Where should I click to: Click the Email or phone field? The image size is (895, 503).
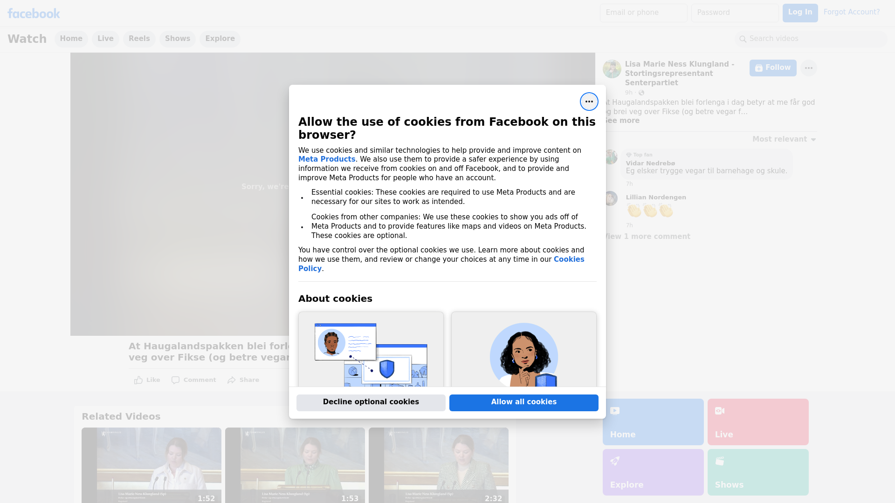pos(643,13)
